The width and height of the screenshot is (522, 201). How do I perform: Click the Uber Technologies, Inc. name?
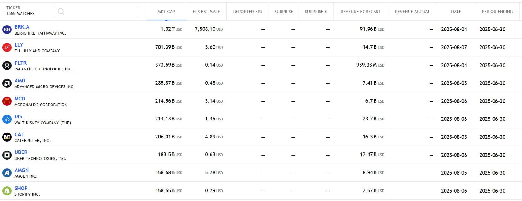tap(40, 159)
